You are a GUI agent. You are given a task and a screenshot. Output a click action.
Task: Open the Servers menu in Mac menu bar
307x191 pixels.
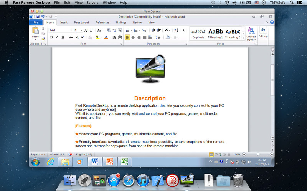point(92,3)
